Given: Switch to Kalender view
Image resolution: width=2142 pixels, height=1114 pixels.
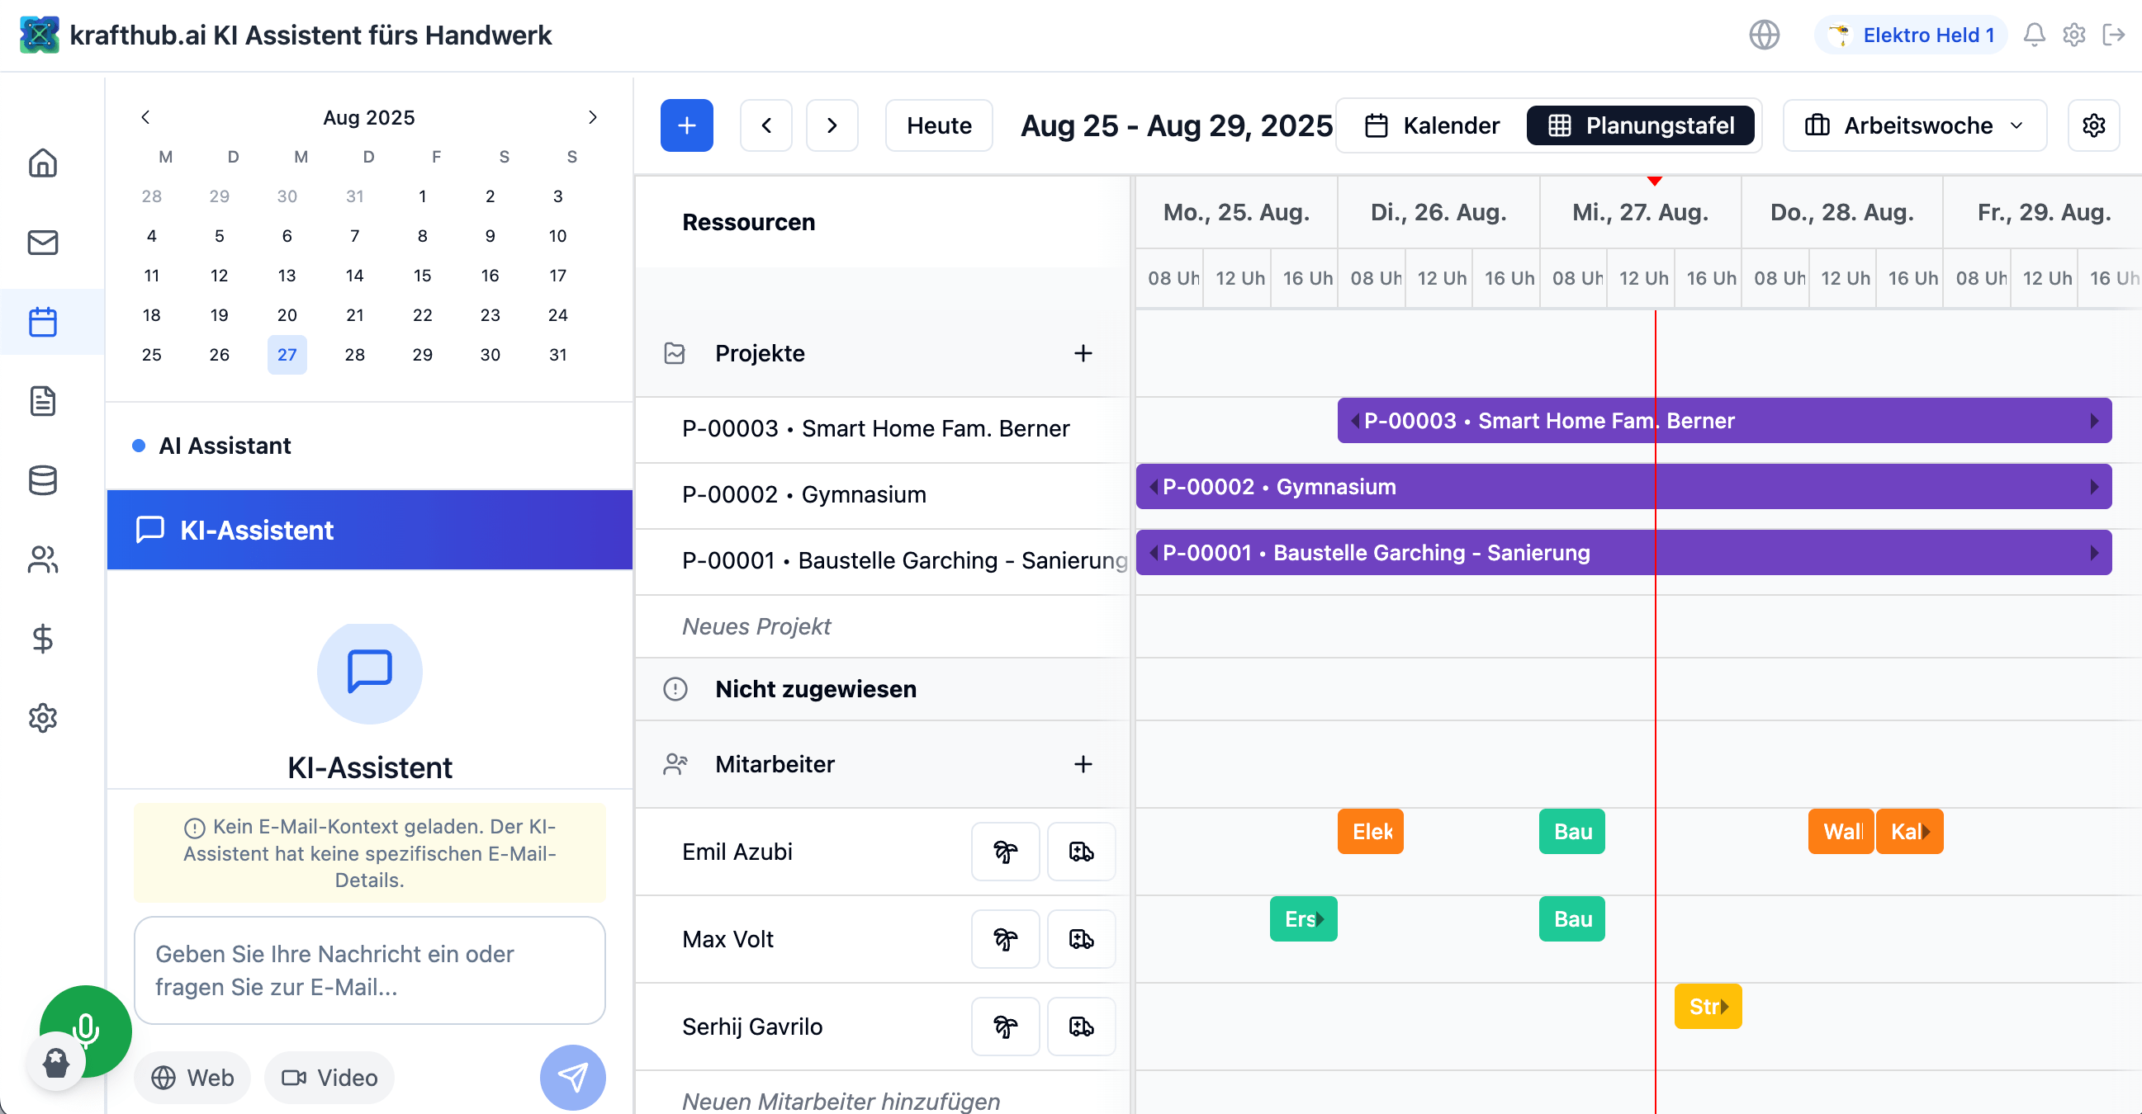Looking at the screenshot, I should tap(1432, 125).
